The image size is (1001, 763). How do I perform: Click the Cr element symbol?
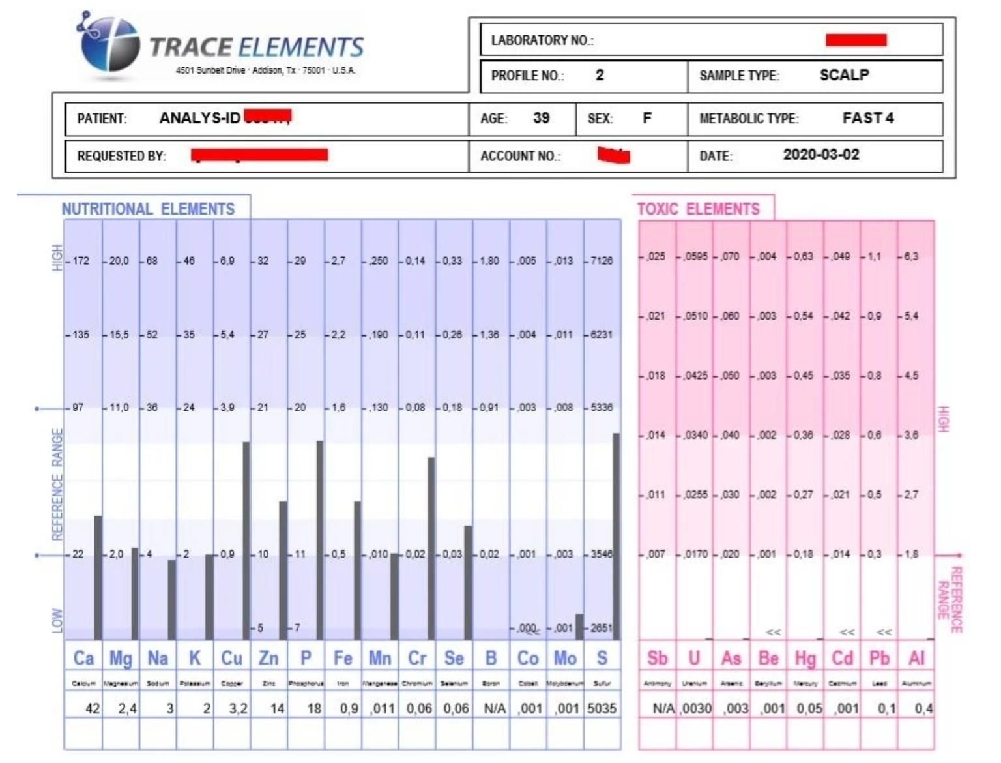(x=417, y=658)
